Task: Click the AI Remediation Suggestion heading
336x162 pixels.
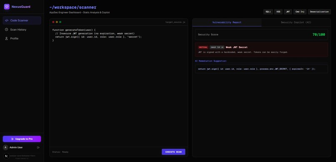Action: tap(211, 61)
